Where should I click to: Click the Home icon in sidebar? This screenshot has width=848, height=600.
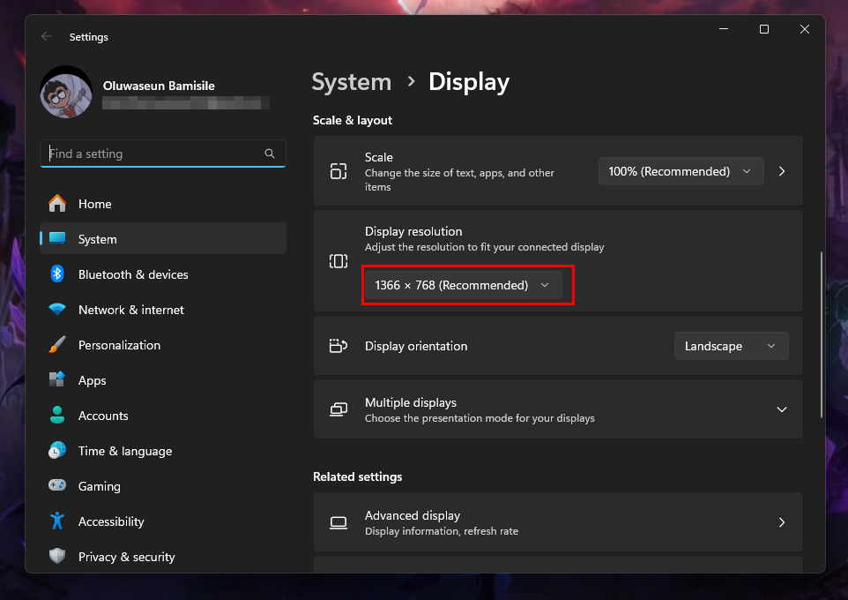click(x=57, y=204)
